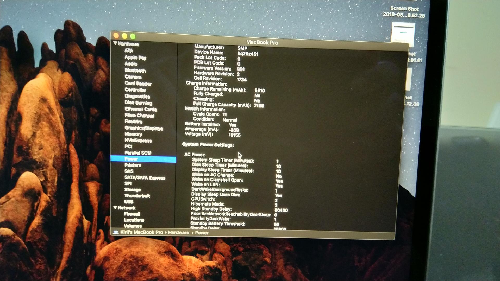Click the Device Name bq20z451
Viewport: 500px width, 281px height.
248,54
